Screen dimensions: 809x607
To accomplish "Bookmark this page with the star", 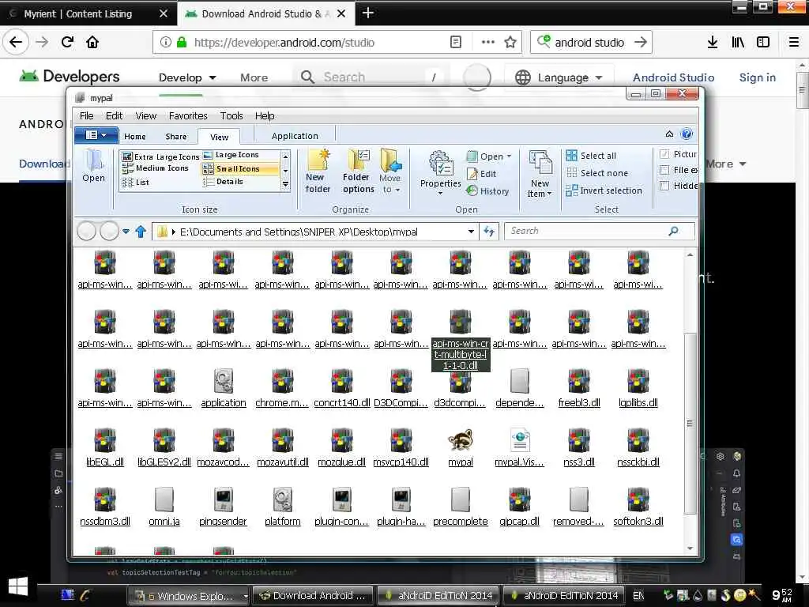I will 510,43.
